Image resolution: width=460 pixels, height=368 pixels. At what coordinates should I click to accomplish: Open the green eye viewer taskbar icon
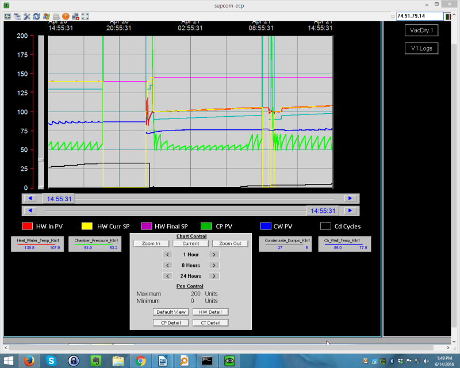(x=229, y=361)
